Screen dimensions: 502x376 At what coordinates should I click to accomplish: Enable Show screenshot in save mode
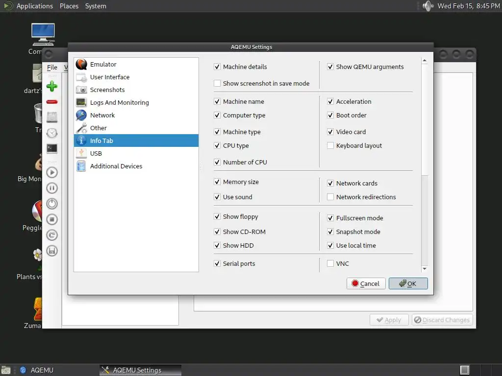pos(217,83)
